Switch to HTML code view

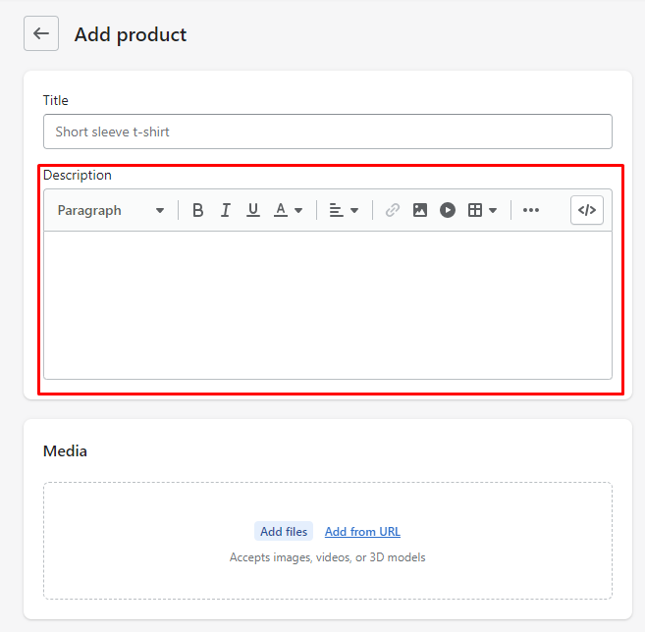point(587,210)
